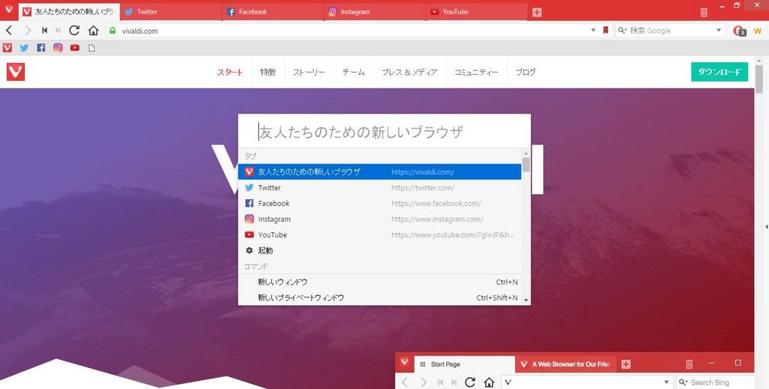Image resolution: width=769 pixels, height=389 pixels.
Task: Click the bookmark icon in address bar
Action: [605, 30]
